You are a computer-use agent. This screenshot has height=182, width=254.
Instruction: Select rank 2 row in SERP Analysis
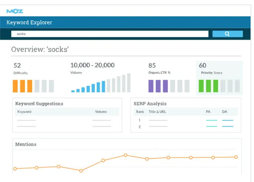pos(186,127)
